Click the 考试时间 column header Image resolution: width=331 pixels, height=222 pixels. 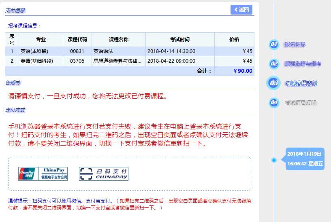[x=180, y=40]
